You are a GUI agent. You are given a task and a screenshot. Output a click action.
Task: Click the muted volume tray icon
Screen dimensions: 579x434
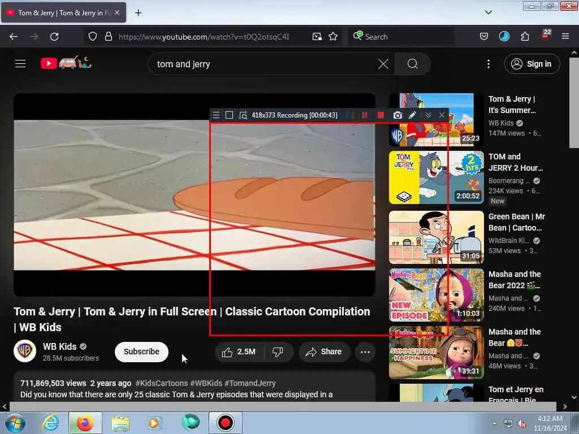tap(522, 424)
